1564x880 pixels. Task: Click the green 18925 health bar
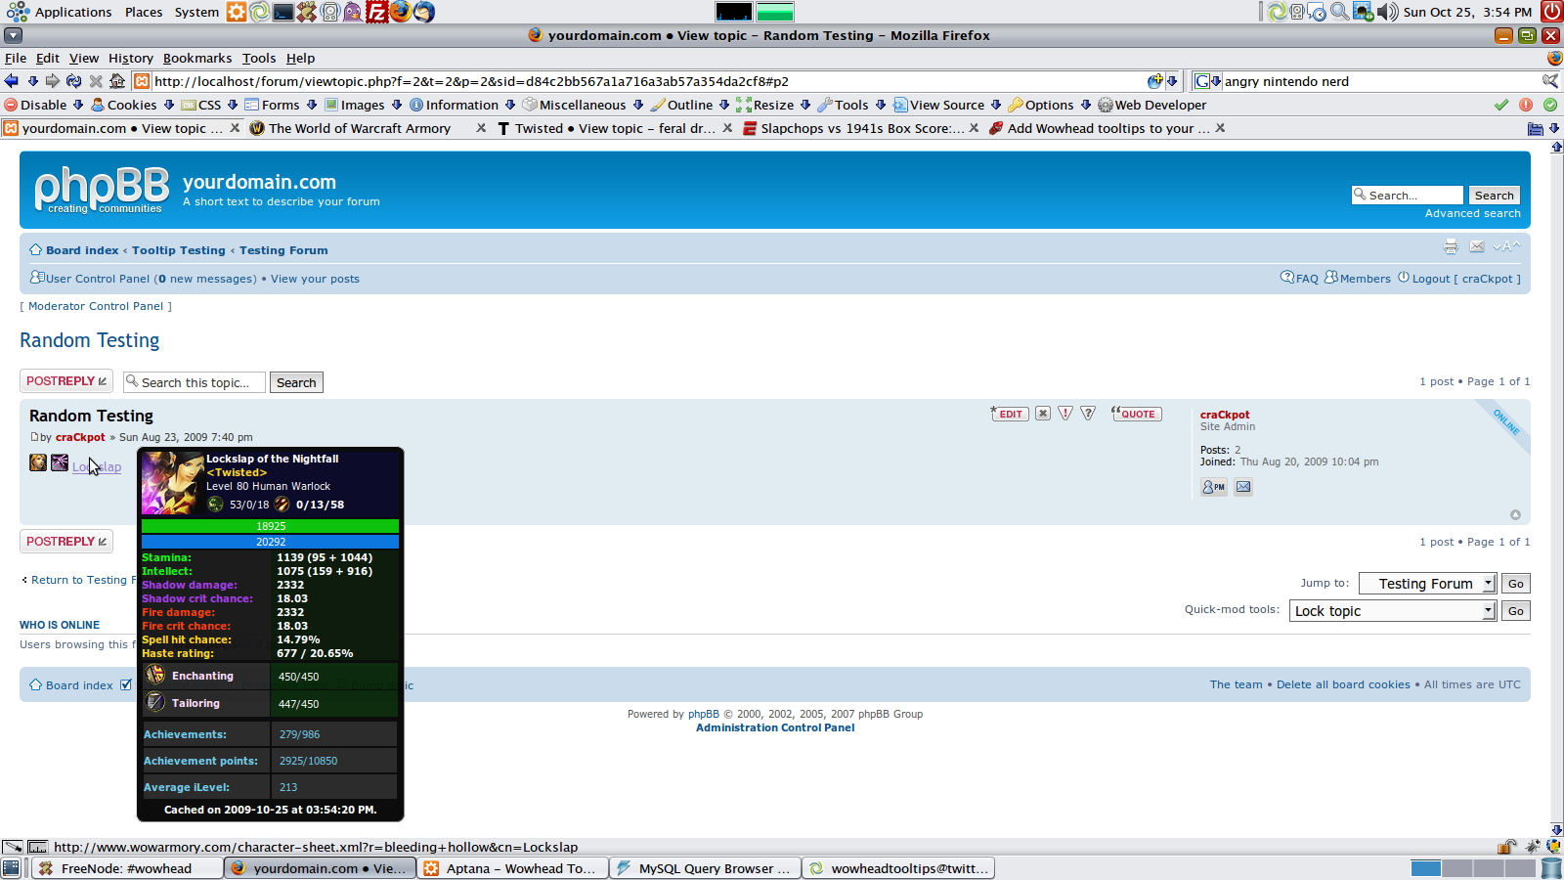point(270,526)
